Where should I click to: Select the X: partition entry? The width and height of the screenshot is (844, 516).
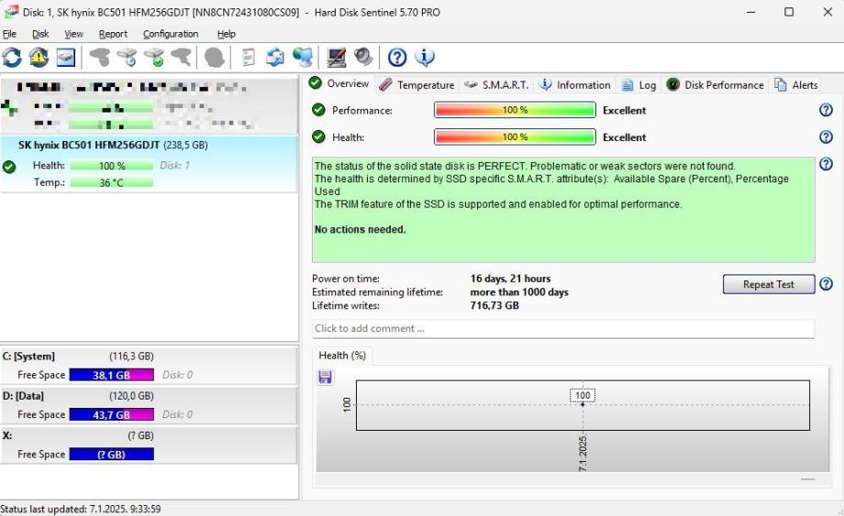[x=149, y=445]
